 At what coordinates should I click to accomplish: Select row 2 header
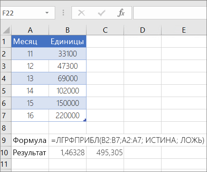click(6, 53)
